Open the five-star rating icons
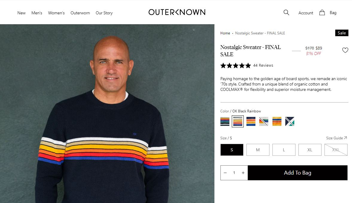 (x=235, y=65)
